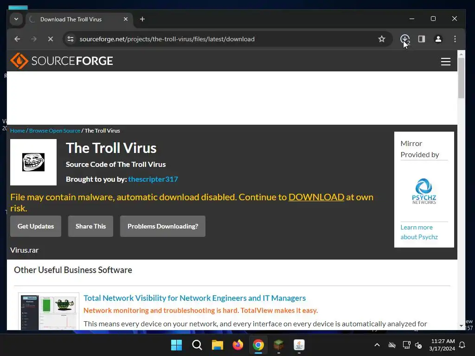The image size is (475, 356).
Task: Click the Share This button
Action: click(90, 226)
